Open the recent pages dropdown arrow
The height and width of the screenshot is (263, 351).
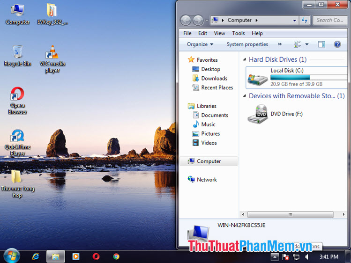point(207,21)
